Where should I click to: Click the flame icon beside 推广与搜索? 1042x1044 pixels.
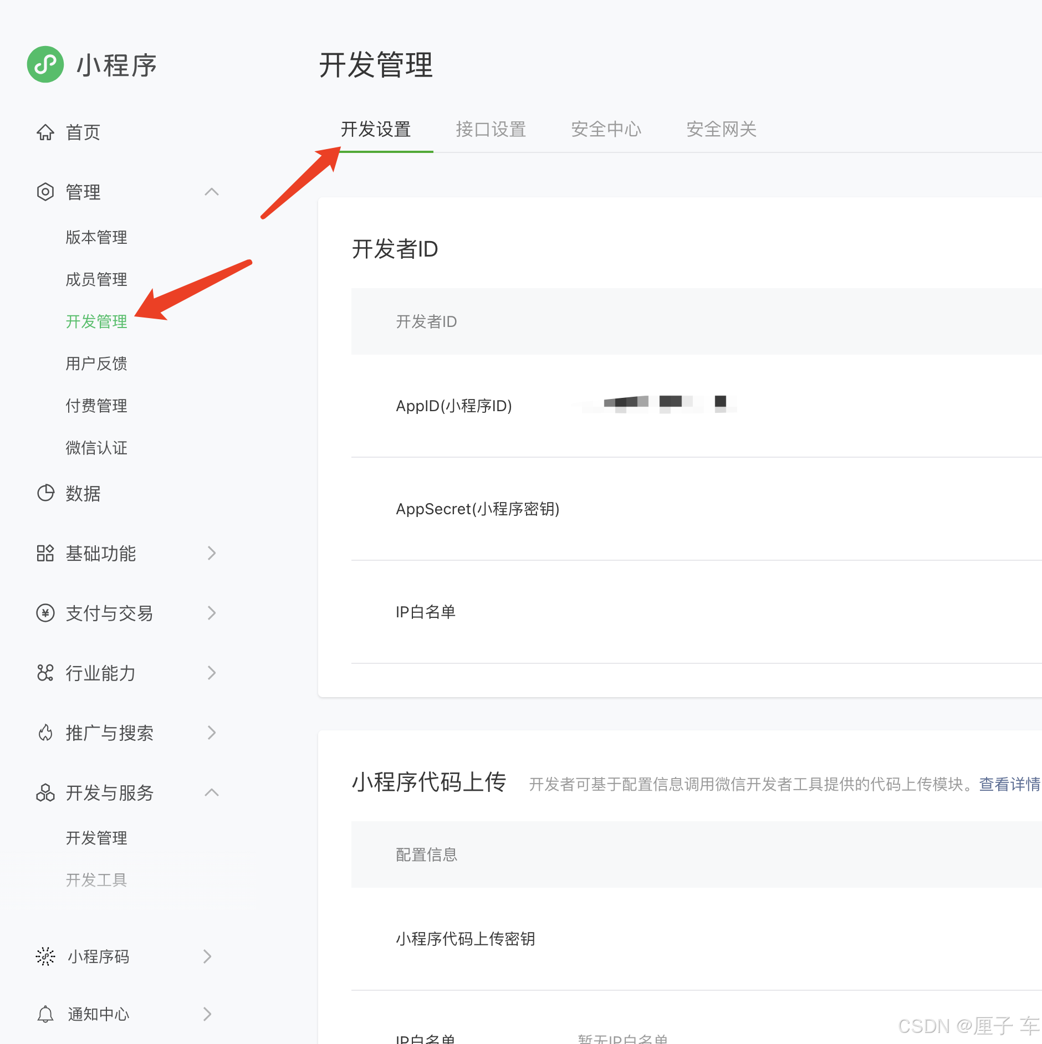pyautogui.click(x=45, y=733)
